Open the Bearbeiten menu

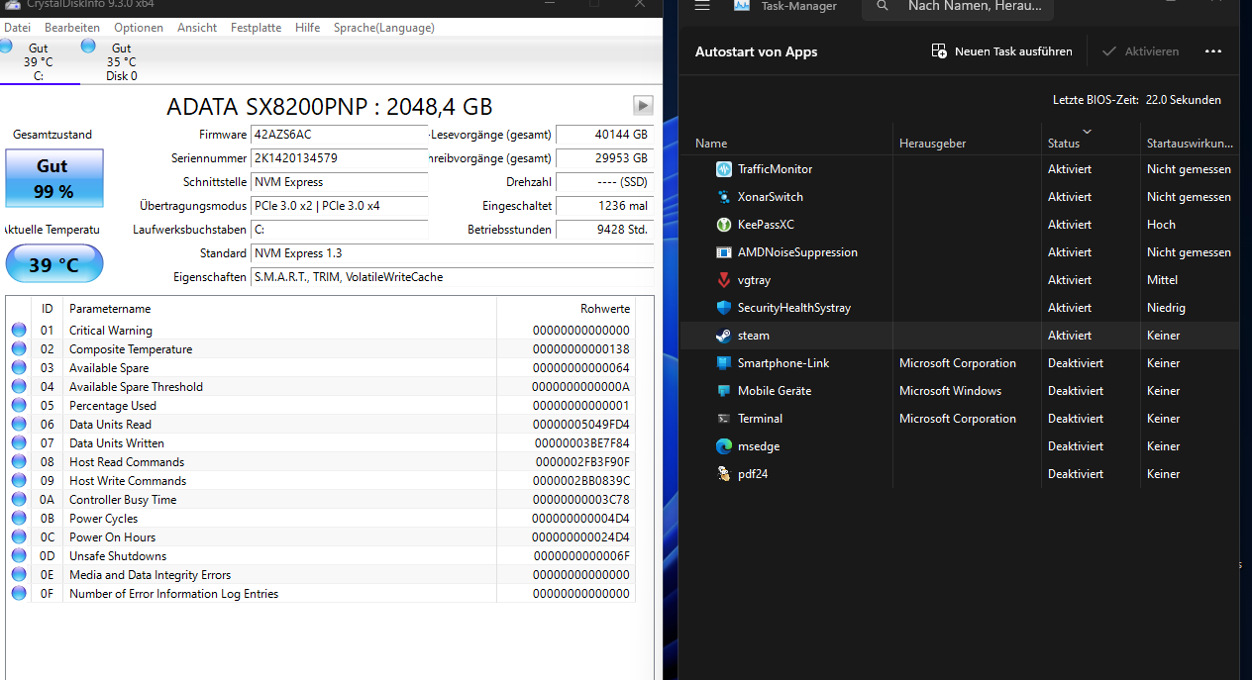pyautogui.click(x=72, y=28)
